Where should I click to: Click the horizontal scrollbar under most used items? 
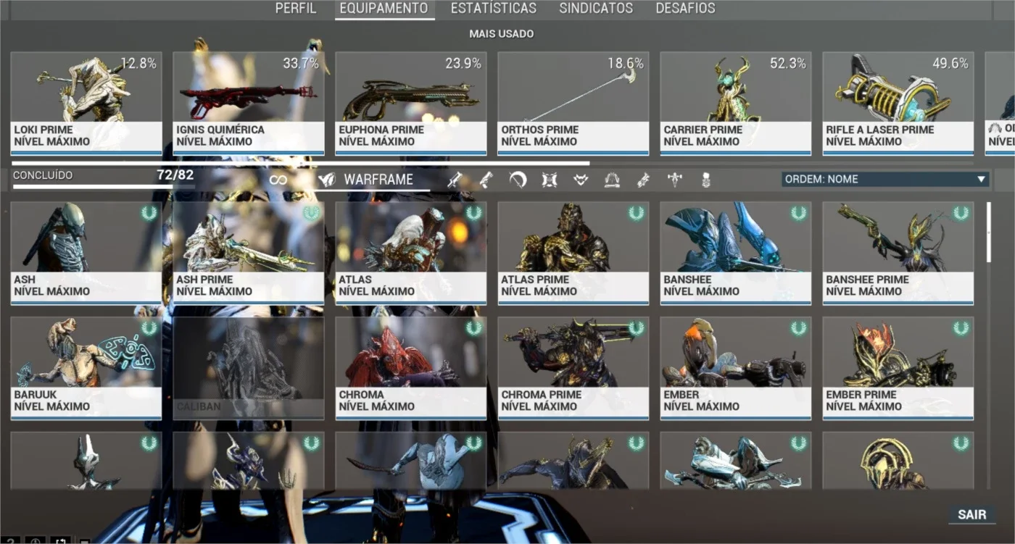[x=301, y=163]
